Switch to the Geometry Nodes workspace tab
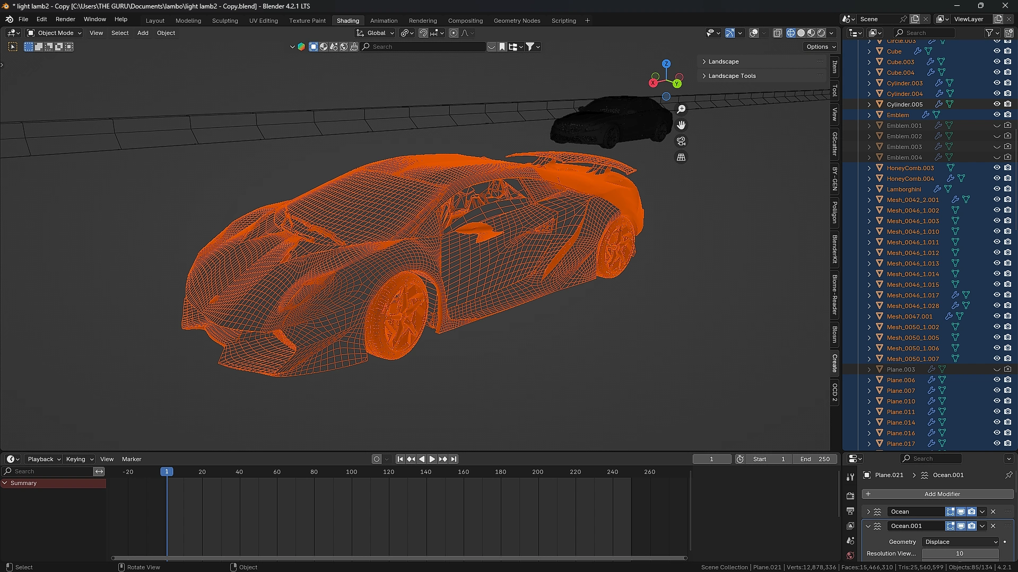1018x572 pixels. point(517,21)
